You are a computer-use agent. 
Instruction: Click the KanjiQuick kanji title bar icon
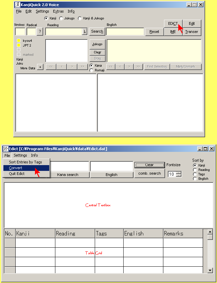[x=18, y=5]
